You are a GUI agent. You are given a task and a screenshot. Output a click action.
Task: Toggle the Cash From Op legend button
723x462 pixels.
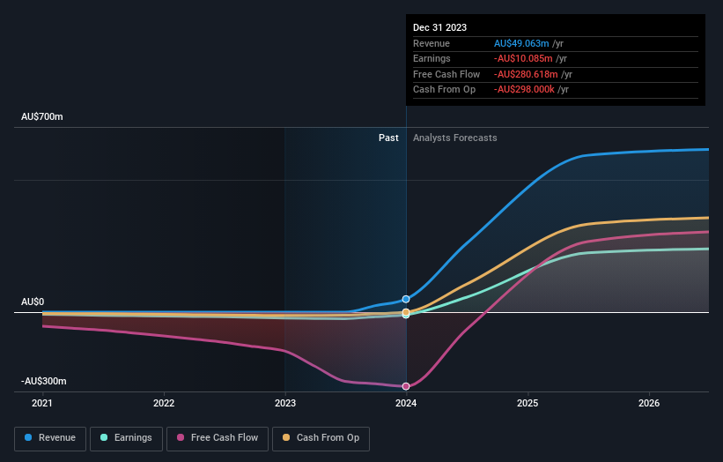point(321,438)
